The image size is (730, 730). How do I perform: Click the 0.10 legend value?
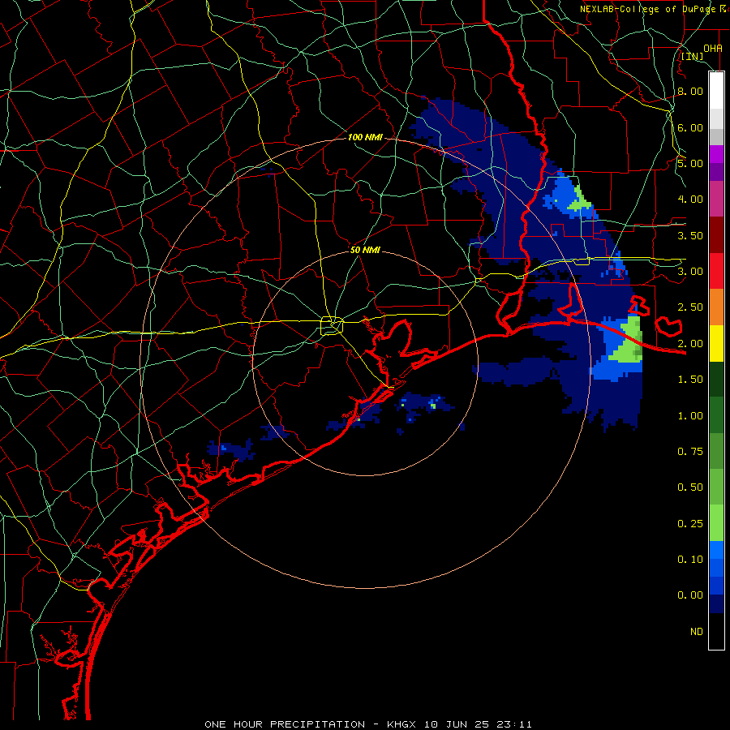tap(690, 560)
